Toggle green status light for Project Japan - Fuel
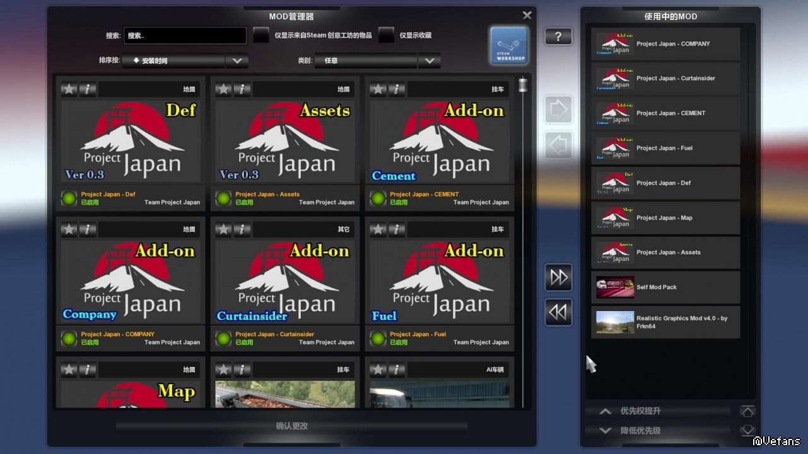Screen dimensions: 808x454 pos(378,339)
